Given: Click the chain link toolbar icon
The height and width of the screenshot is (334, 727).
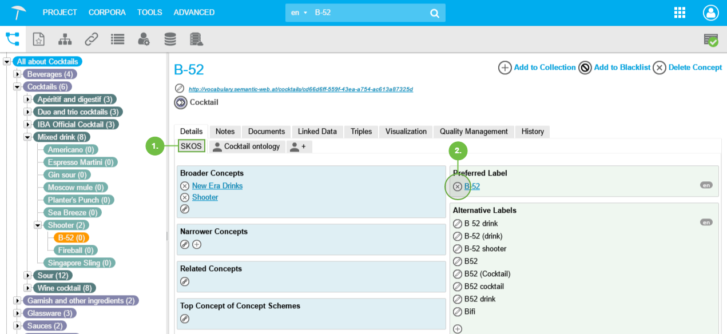Looking at the screenshot, I should click(x=91, y=39).
